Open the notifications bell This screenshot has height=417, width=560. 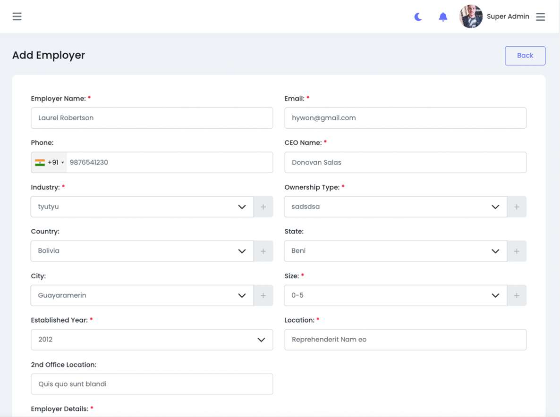click(443, 17)
